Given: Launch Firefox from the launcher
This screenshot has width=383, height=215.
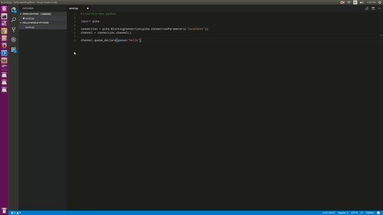Looking at the screenshot, I should [x=4, y=45].
